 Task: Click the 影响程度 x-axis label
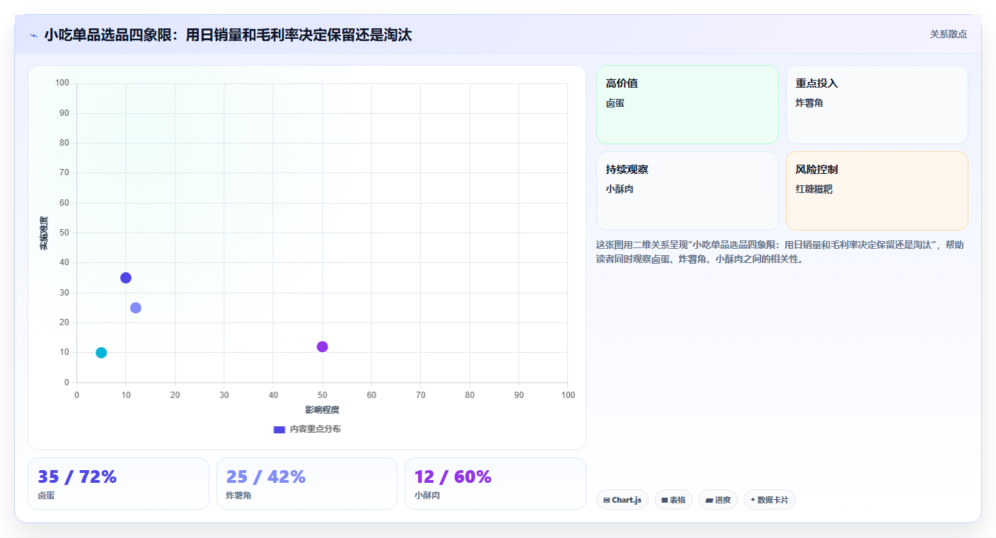323,410
